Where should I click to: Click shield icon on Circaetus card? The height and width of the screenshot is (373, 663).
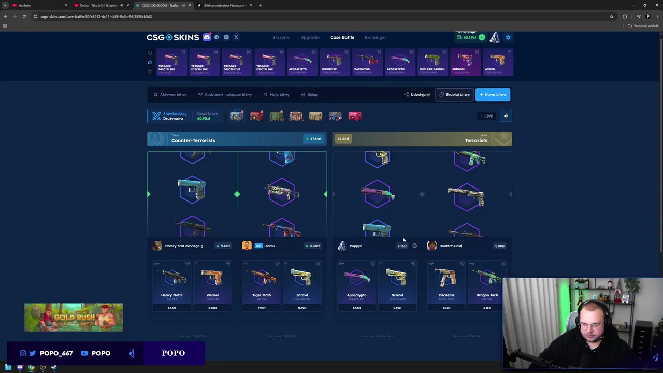[x=462, y=264]
